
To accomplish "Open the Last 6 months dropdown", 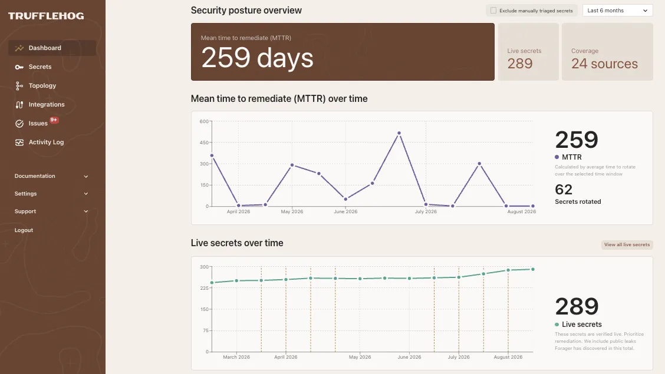I will (617, 11).
